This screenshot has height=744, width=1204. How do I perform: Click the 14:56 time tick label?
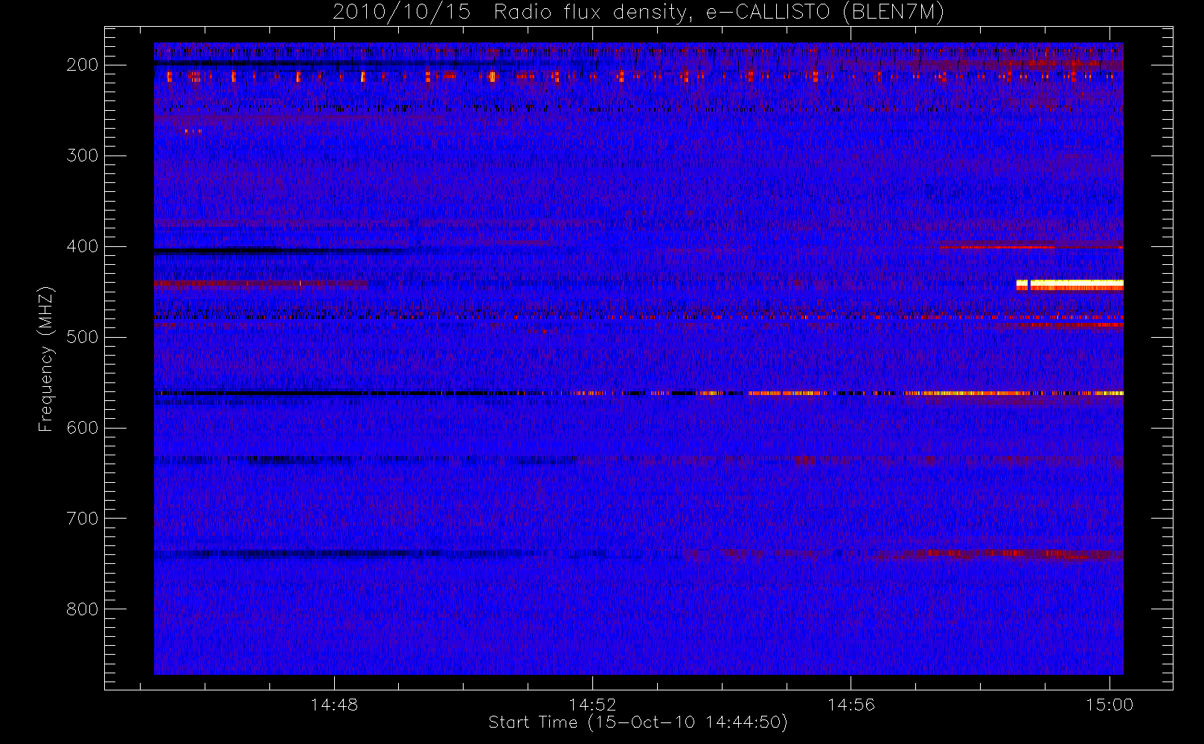(x=851, y=704)
